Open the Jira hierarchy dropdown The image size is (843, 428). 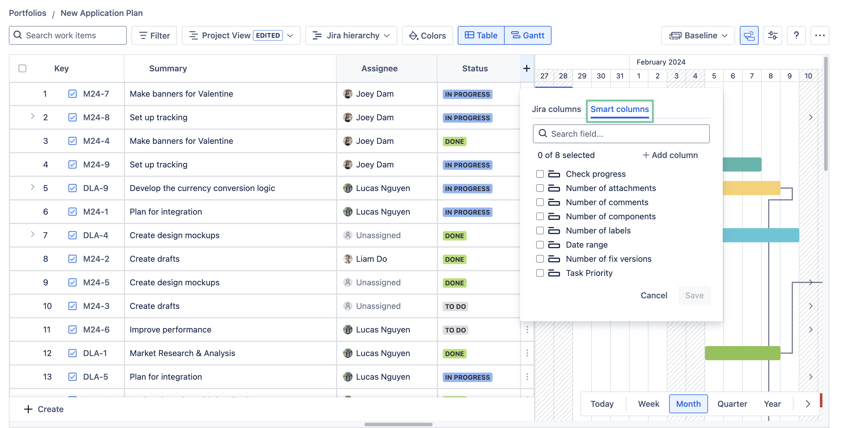tap(351, 35)
